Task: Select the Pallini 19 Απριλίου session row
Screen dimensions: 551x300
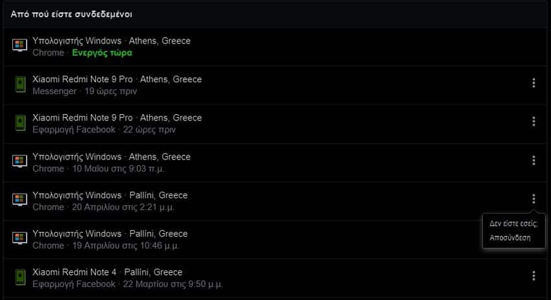Action: point(259,239)
